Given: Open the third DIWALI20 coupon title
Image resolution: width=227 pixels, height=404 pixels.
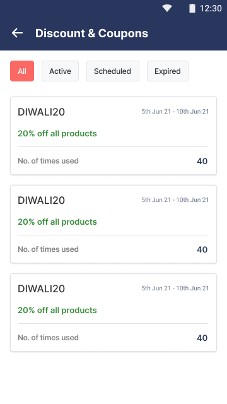Looking at the screenshot, I should [41, 289].
